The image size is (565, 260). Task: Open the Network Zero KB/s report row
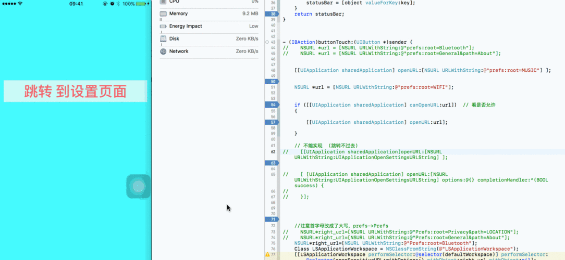tap(210, 51)
